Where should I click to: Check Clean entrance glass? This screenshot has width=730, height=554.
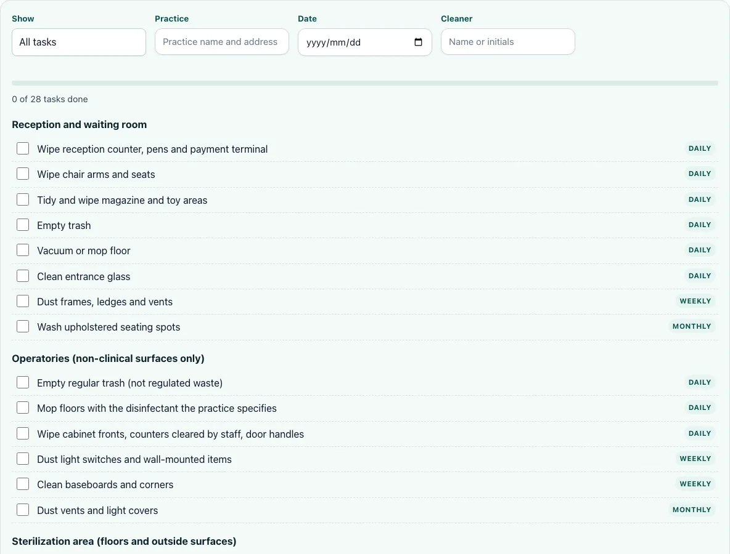[23, 276]
